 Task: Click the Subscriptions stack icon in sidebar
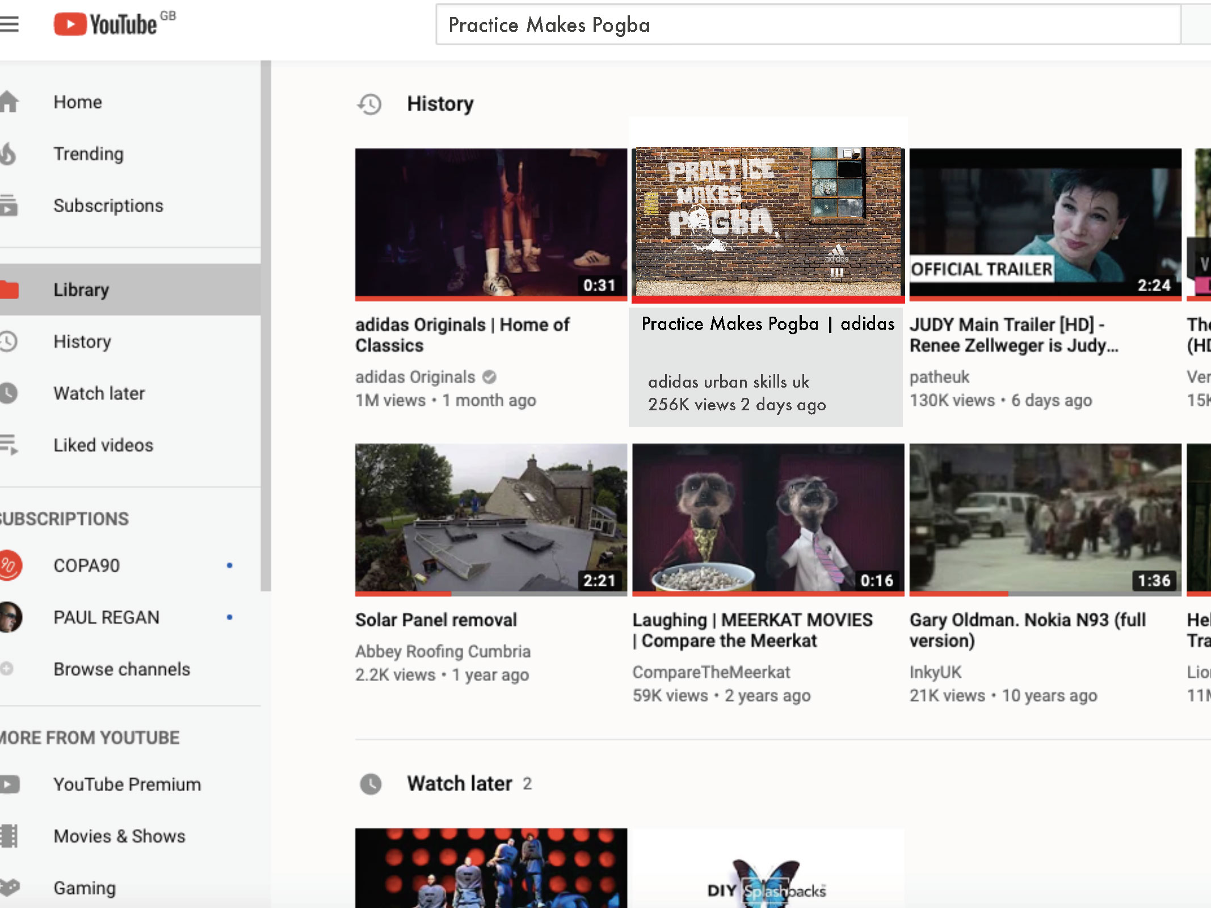coord(9,205)
